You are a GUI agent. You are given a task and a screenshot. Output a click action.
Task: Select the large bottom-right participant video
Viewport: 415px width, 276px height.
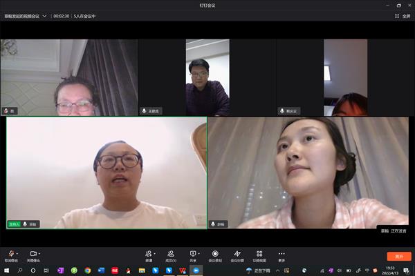pos(311,172)
